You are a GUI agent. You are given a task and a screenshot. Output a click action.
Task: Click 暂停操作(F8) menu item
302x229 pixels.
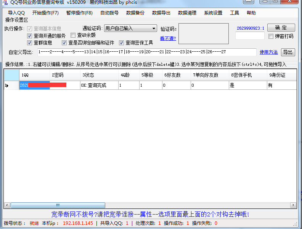click(x=79, y=13)
